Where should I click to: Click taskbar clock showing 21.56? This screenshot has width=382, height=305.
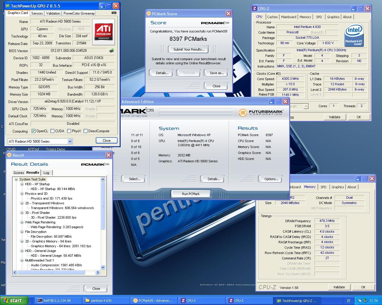(x=374, y=301)
